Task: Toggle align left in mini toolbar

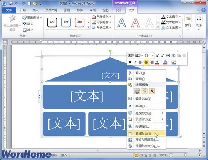Action: pyautogui.click(x=141, y=62)
